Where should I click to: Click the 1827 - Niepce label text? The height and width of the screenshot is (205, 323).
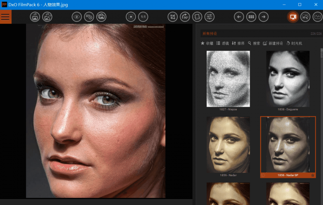(228, 109)
